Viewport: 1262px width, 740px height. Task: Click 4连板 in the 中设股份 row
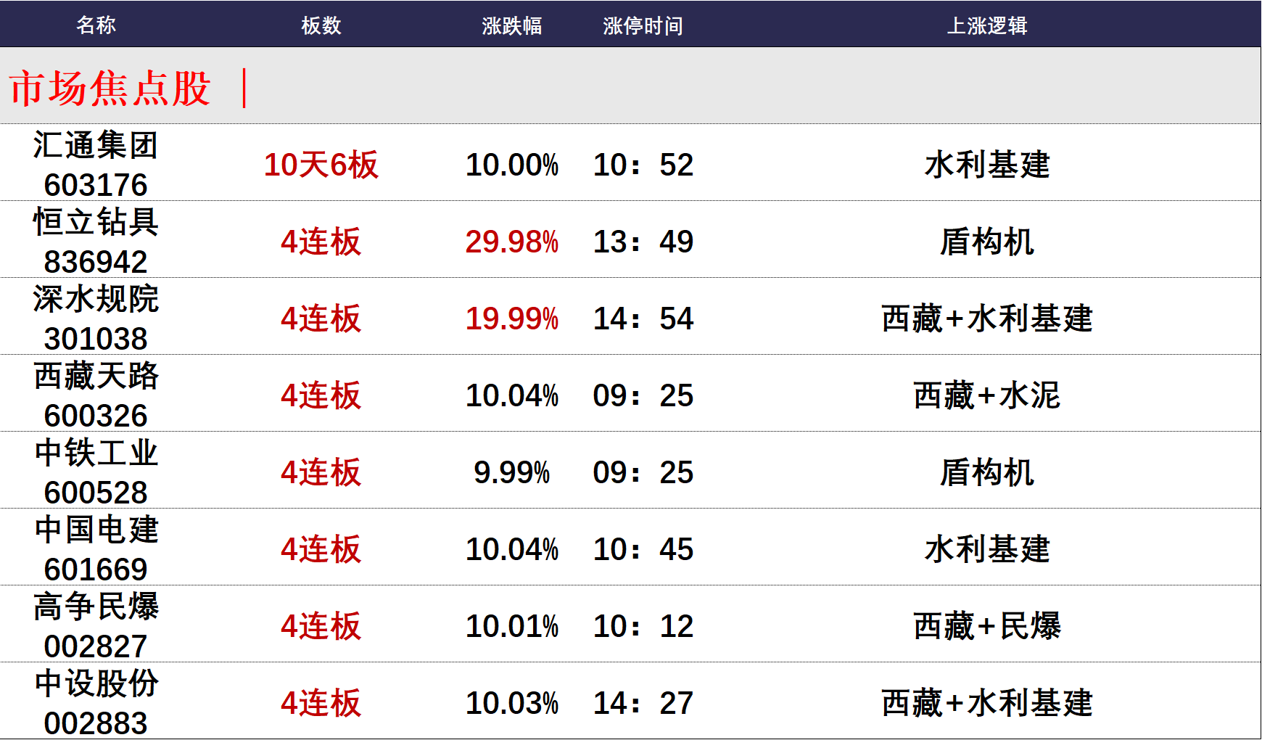[321, 703]
